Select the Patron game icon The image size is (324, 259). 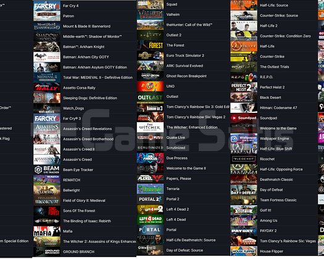click(x=47, y=16)
